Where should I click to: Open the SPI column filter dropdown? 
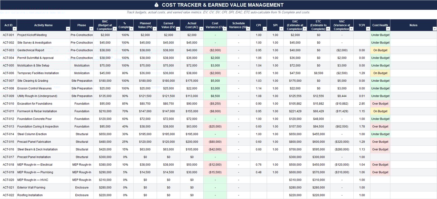pos(281,29)
